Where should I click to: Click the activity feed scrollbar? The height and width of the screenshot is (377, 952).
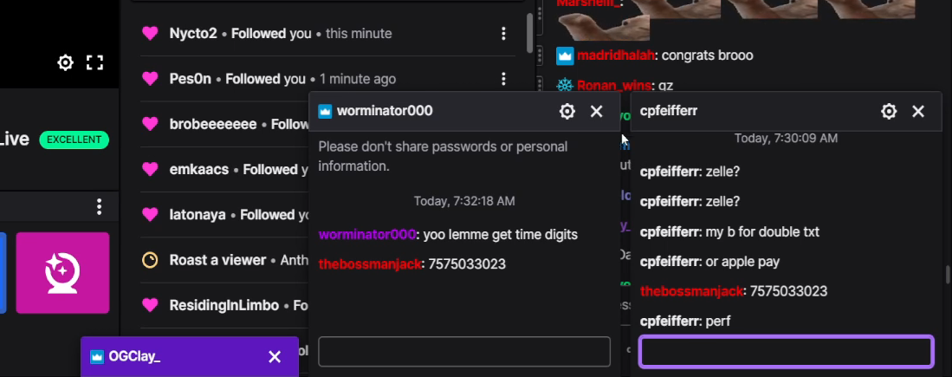(530, 34)
